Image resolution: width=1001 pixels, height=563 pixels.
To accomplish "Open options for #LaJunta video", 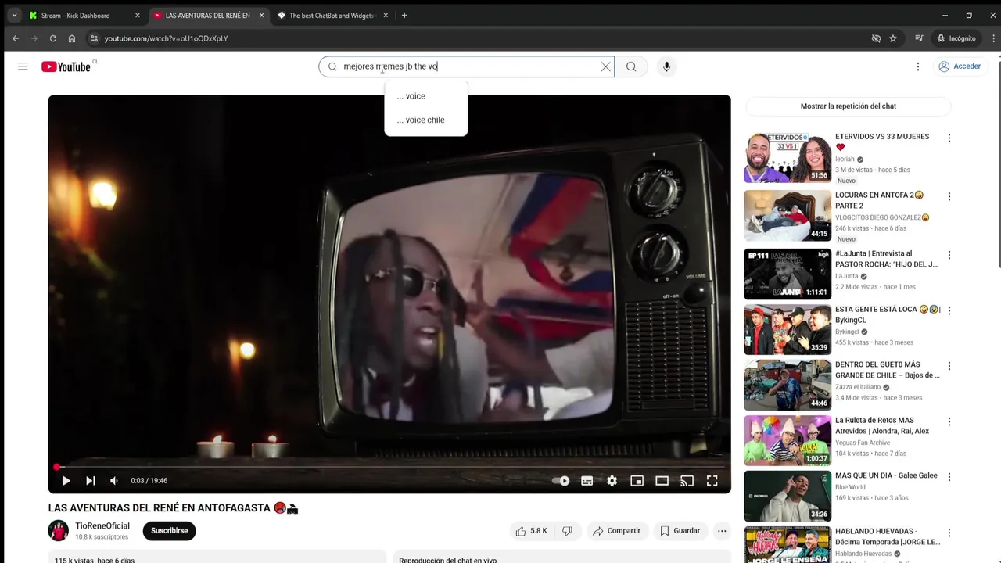I will (949, 255).
